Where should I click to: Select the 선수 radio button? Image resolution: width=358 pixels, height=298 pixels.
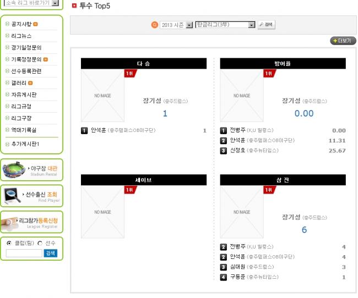tap(40, 243)
